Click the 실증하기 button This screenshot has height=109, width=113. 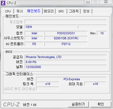pos(78,104)
